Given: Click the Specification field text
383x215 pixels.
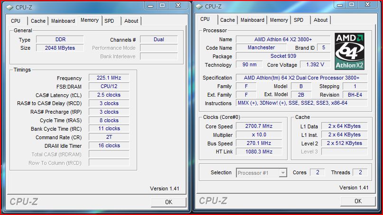Looking at the screenshot, I should pyautogui.click(x=302, y=78).
